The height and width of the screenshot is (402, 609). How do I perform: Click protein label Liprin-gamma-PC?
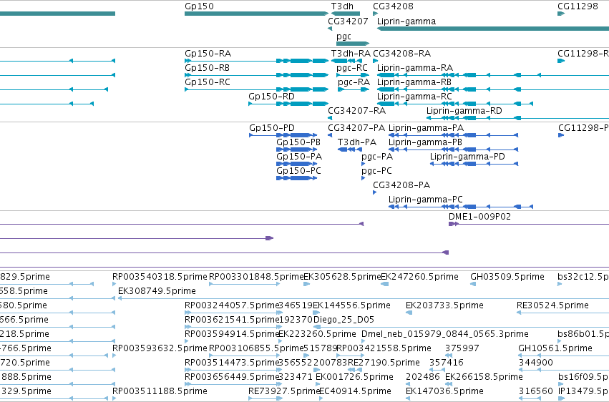[x=426, y=200]
